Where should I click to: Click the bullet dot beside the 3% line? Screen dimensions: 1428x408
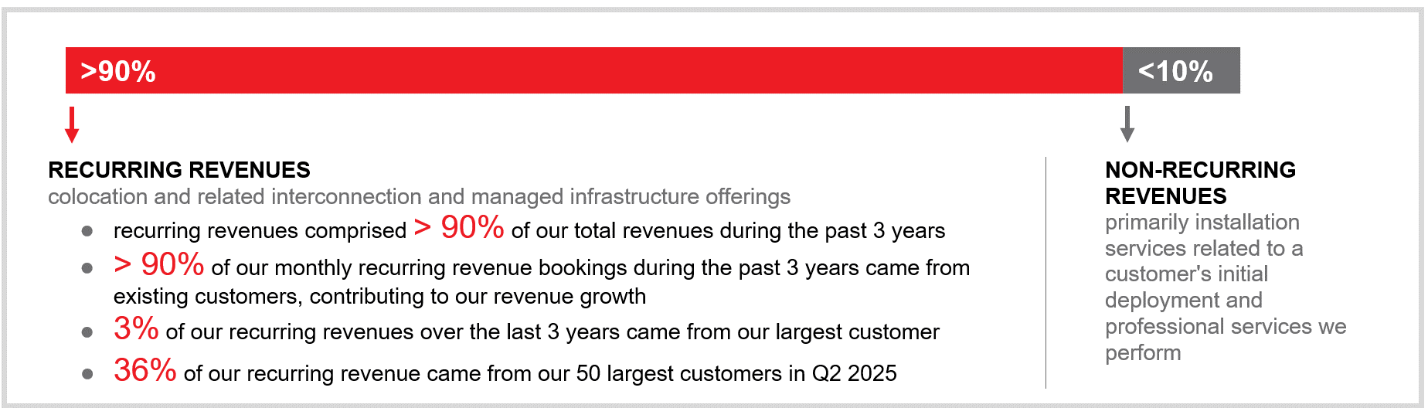pyautogui.click(x=87, y=332)
